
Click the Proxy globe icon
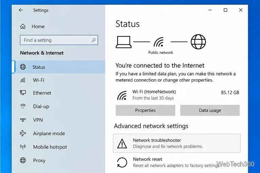coord(23,160)
